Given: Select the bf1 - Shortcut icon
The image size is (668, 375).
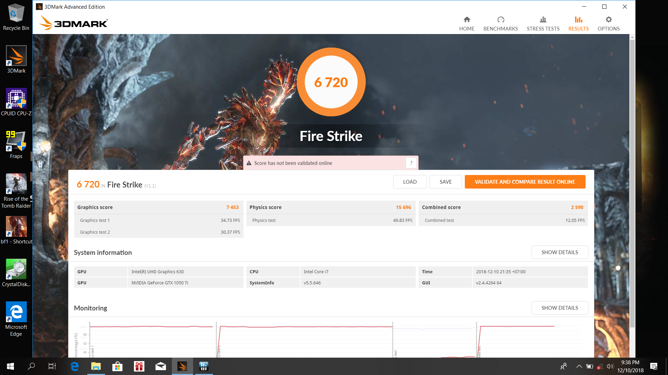Looking at the screenshot, I should tap(16, 230).
